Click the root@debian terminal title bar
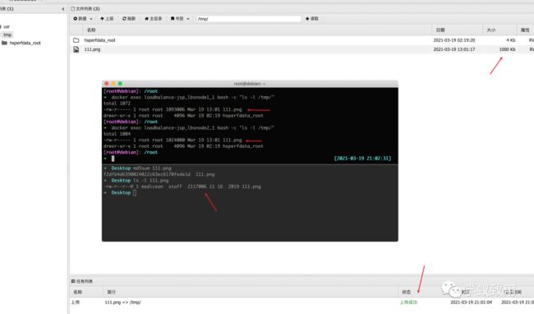Image resolution: width=534 pixels, height=314 pixels. pyautogui.click(x=250, y=84)
